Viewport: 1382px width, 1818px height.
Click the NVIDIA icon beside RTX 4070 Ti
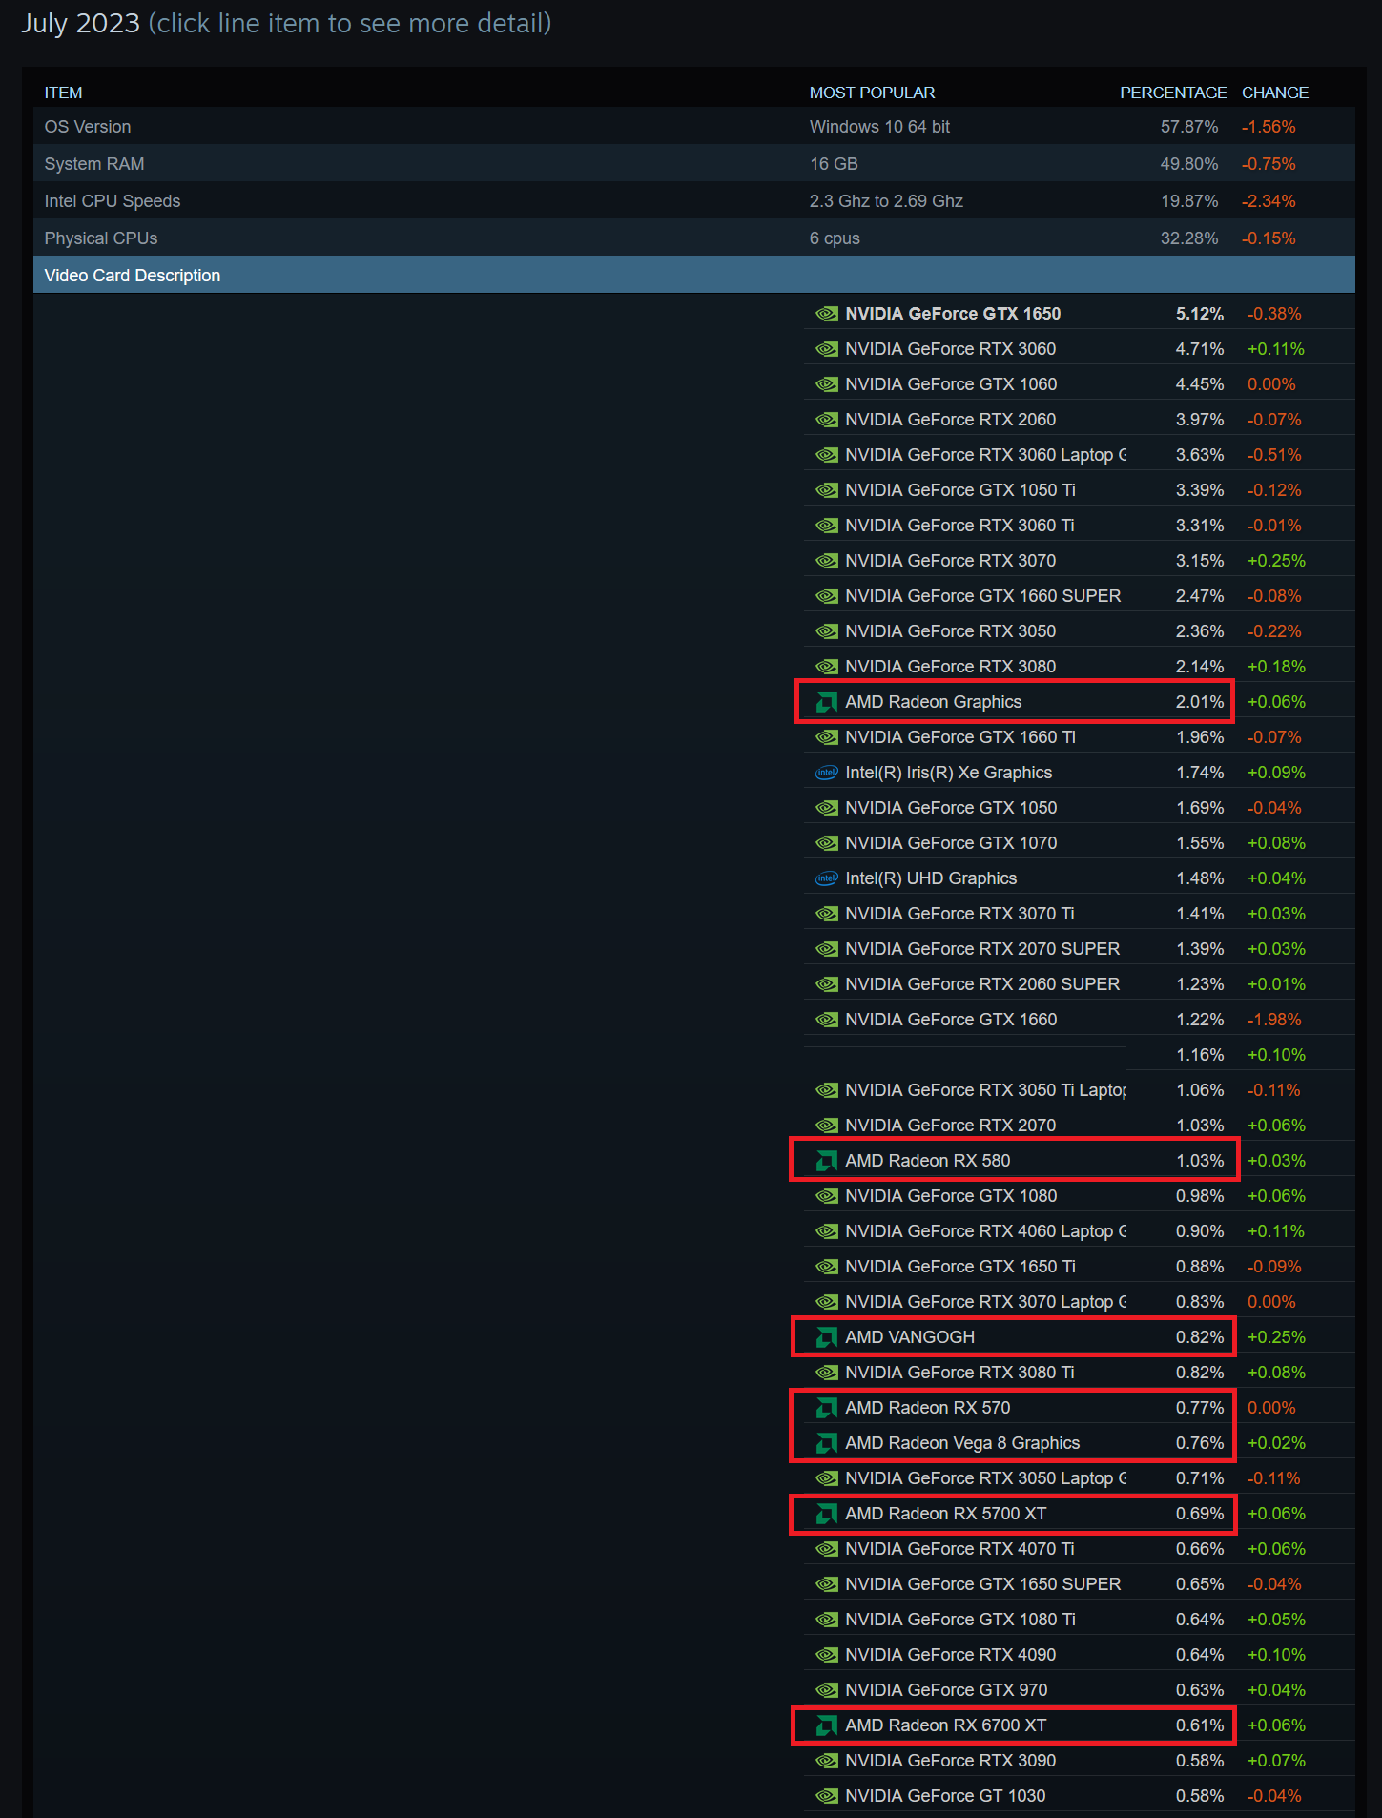(x=827, y=1549)
